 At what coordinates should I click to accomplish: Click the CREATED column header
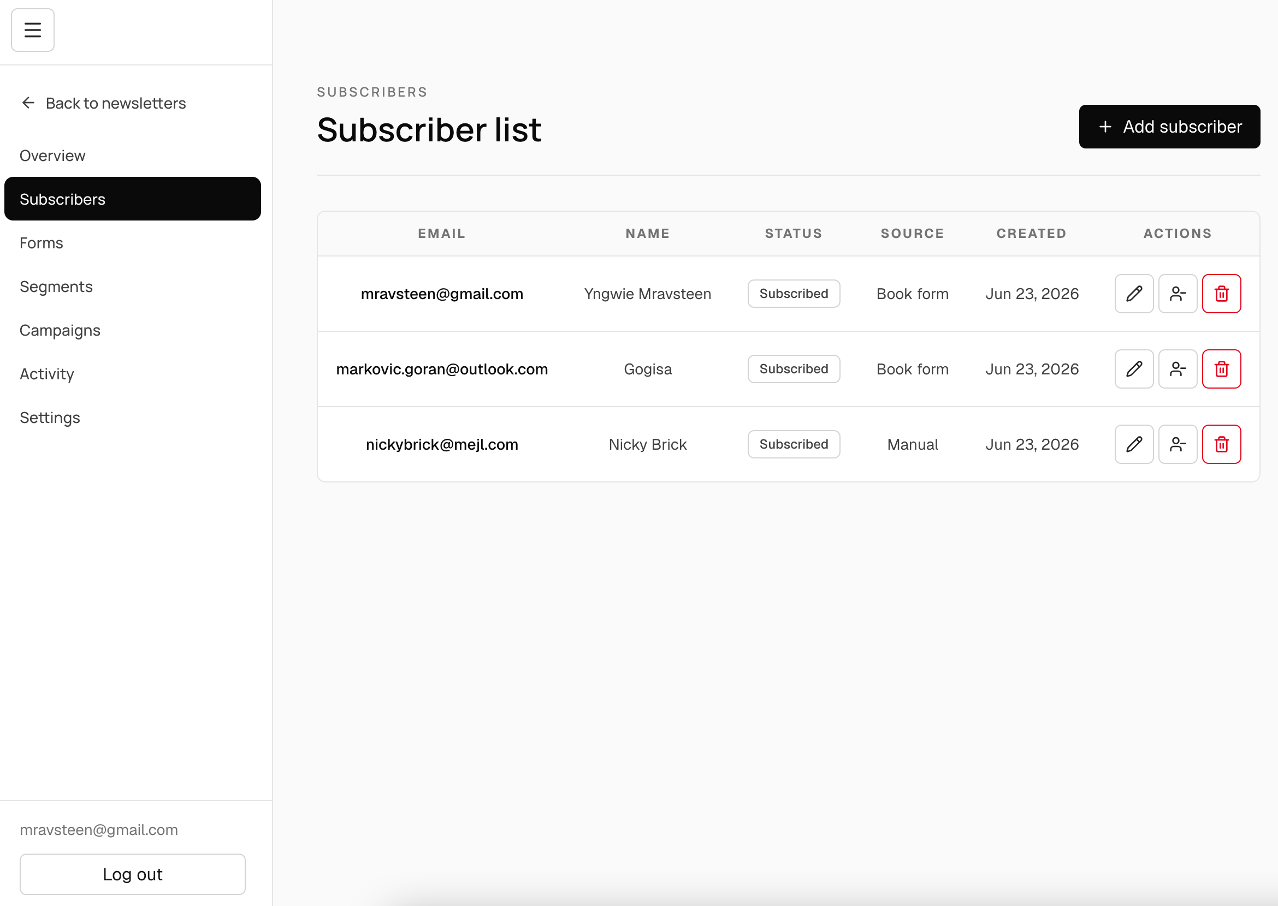[x=1031, y=234]
